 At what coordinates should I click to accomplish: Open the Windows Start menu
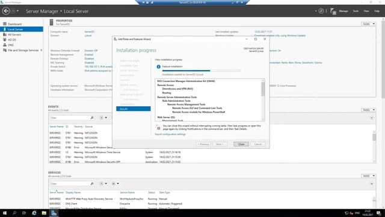click(x=5, y=213)
